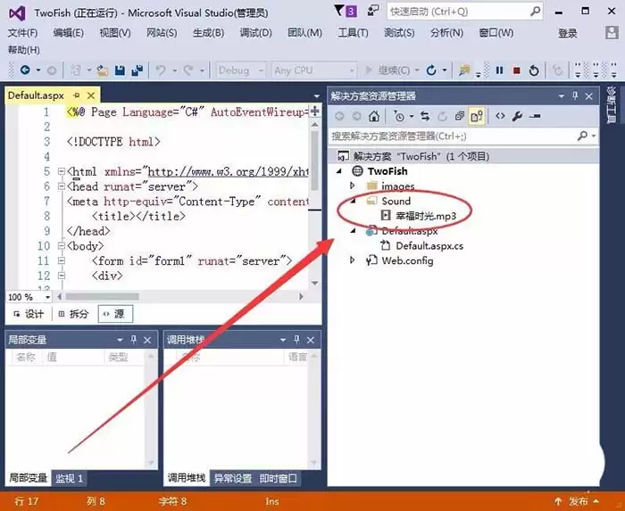Toggle auto-hide pin on Solution Explorer
Image resolution: width=625 pixels, height=511 pixels.
(575, 95)
